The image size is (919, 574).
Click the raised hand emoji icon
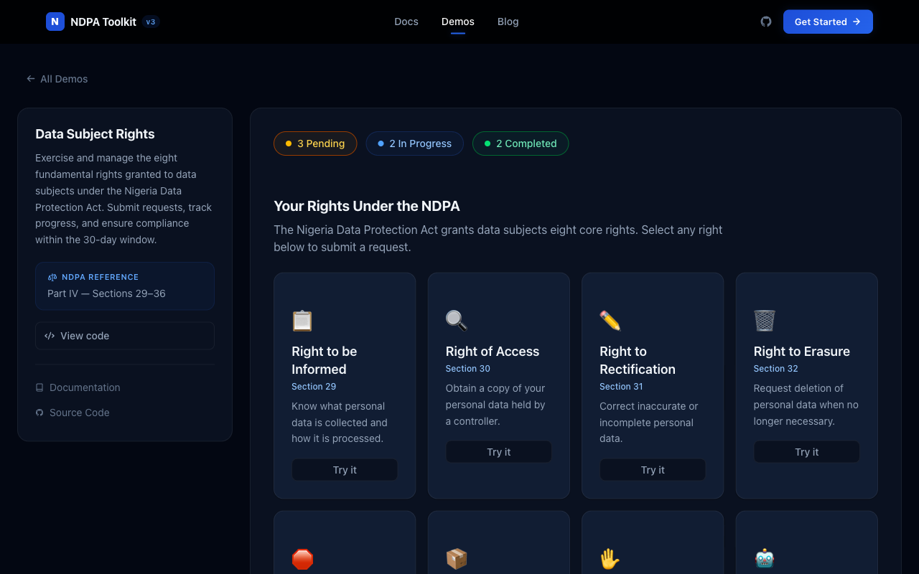tap(610, 559)
